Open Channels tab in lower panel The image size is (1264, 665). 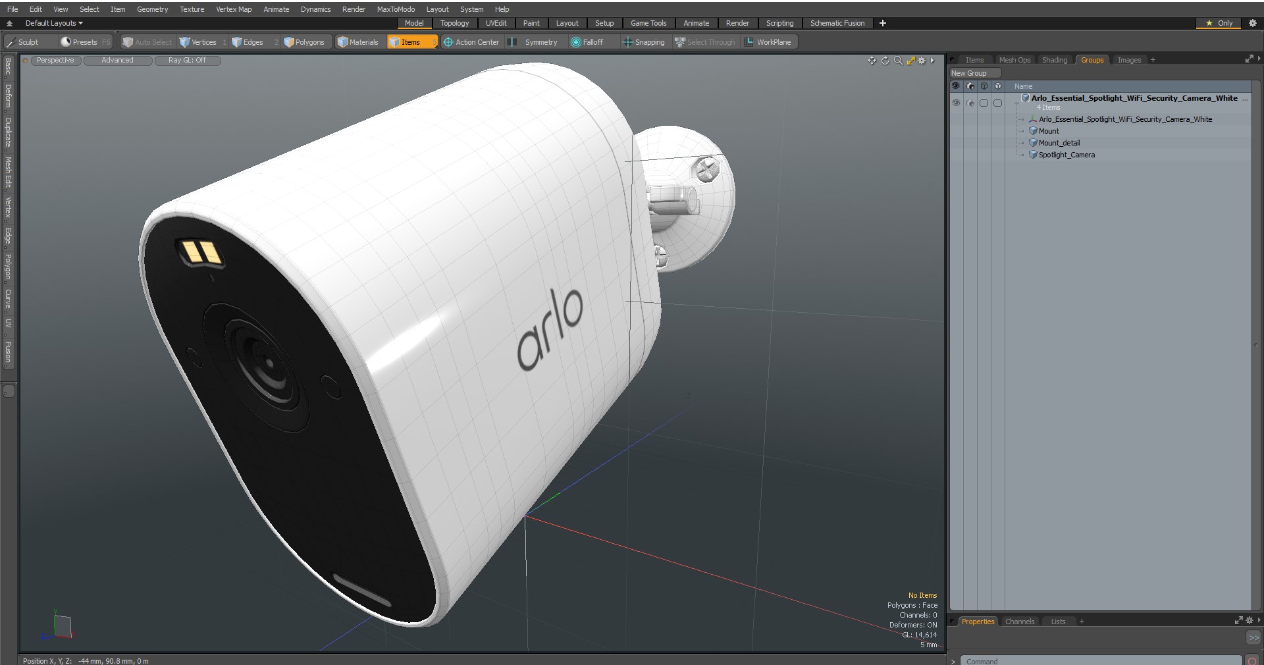[x=1020, y=622]
